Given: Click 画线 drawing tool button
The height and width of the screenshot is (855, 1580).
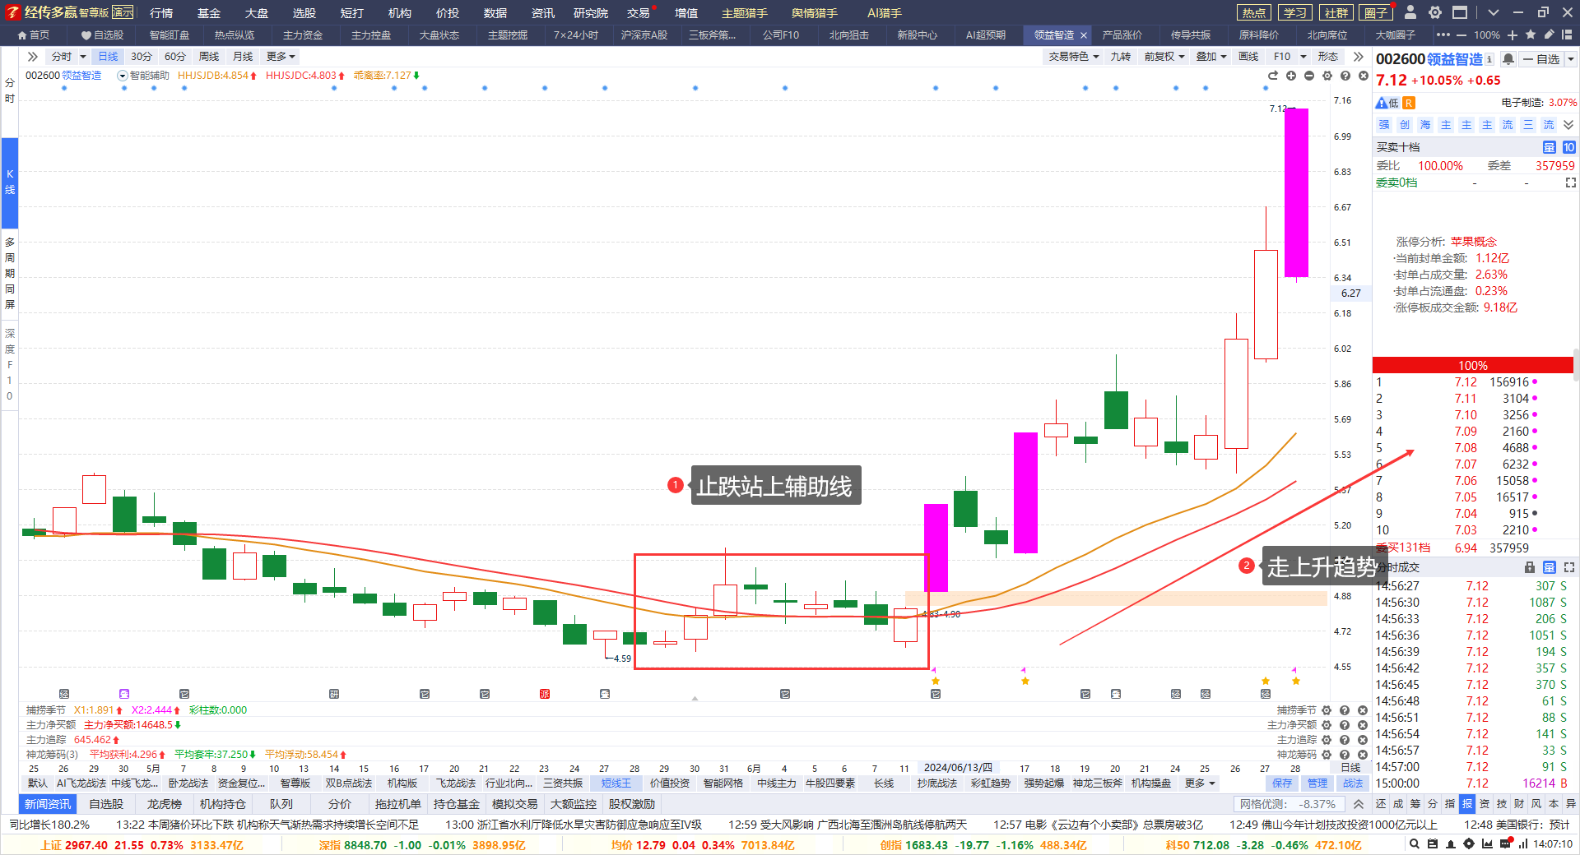Looking at the screenshot, I should [x=1248, y=57].
